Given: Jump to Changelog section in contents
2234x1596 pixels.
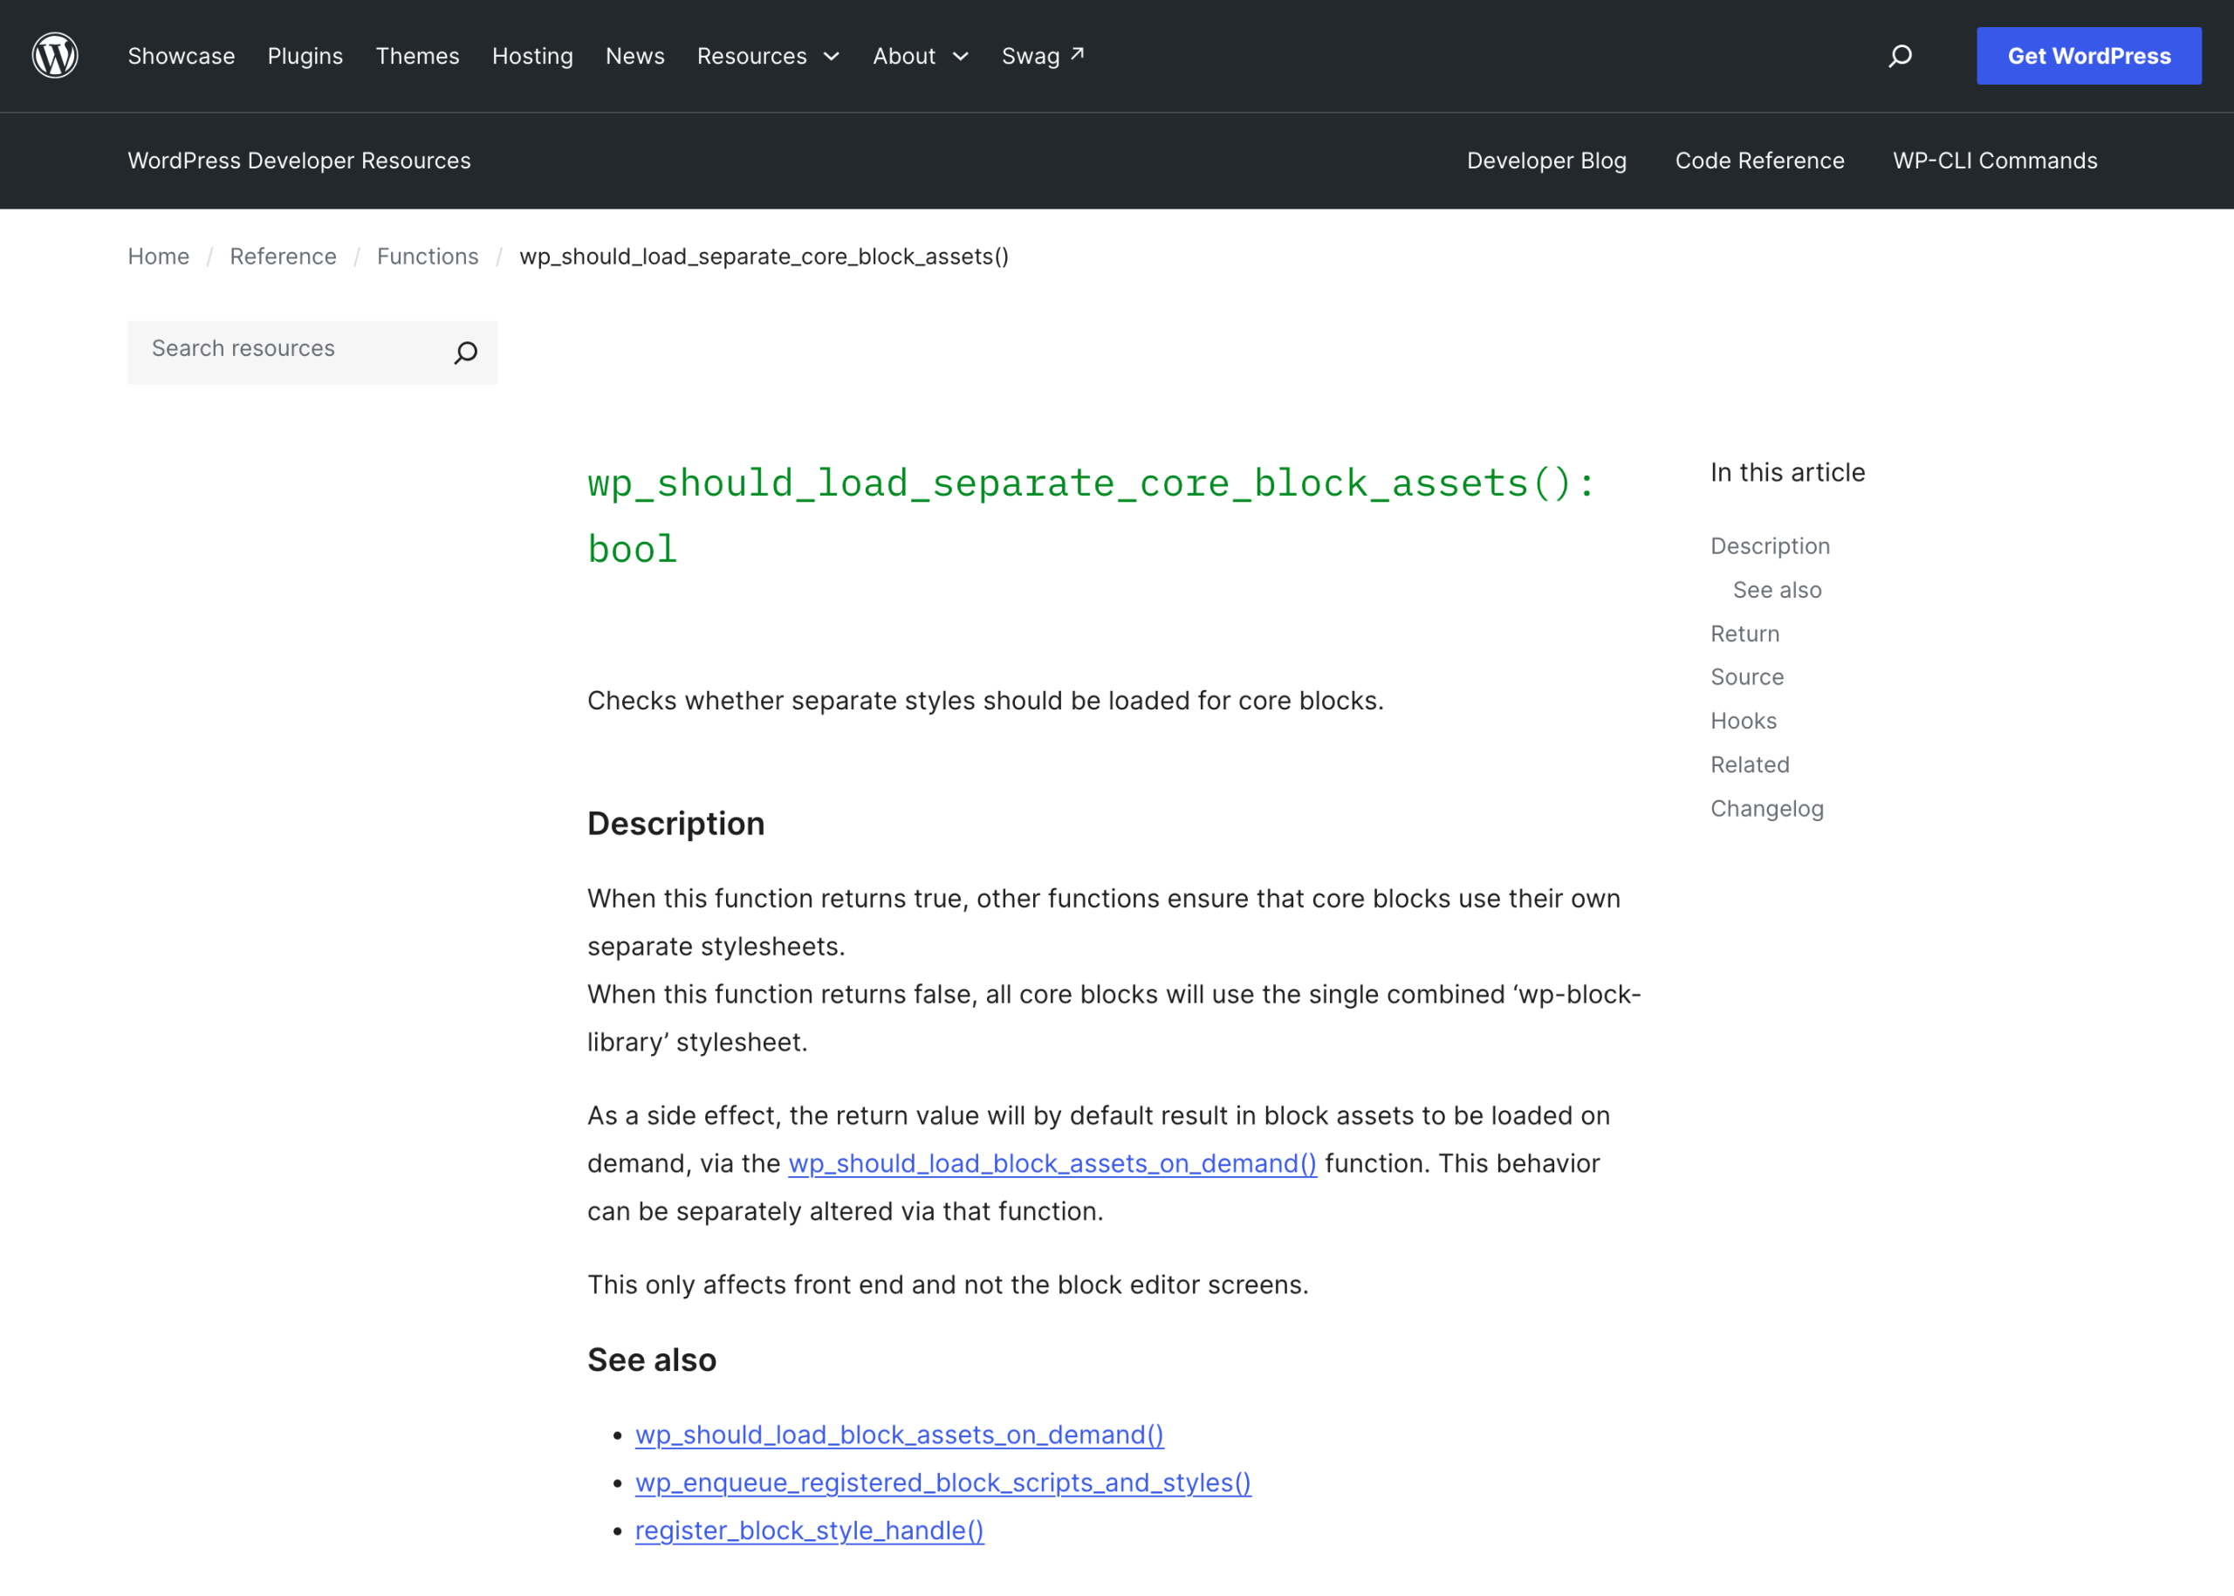Looking at the screenshot, I should click(x=1766, y=809).
